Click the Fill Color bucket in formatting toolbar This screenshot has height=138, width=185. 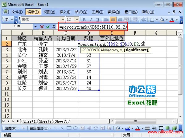point(162,20)
